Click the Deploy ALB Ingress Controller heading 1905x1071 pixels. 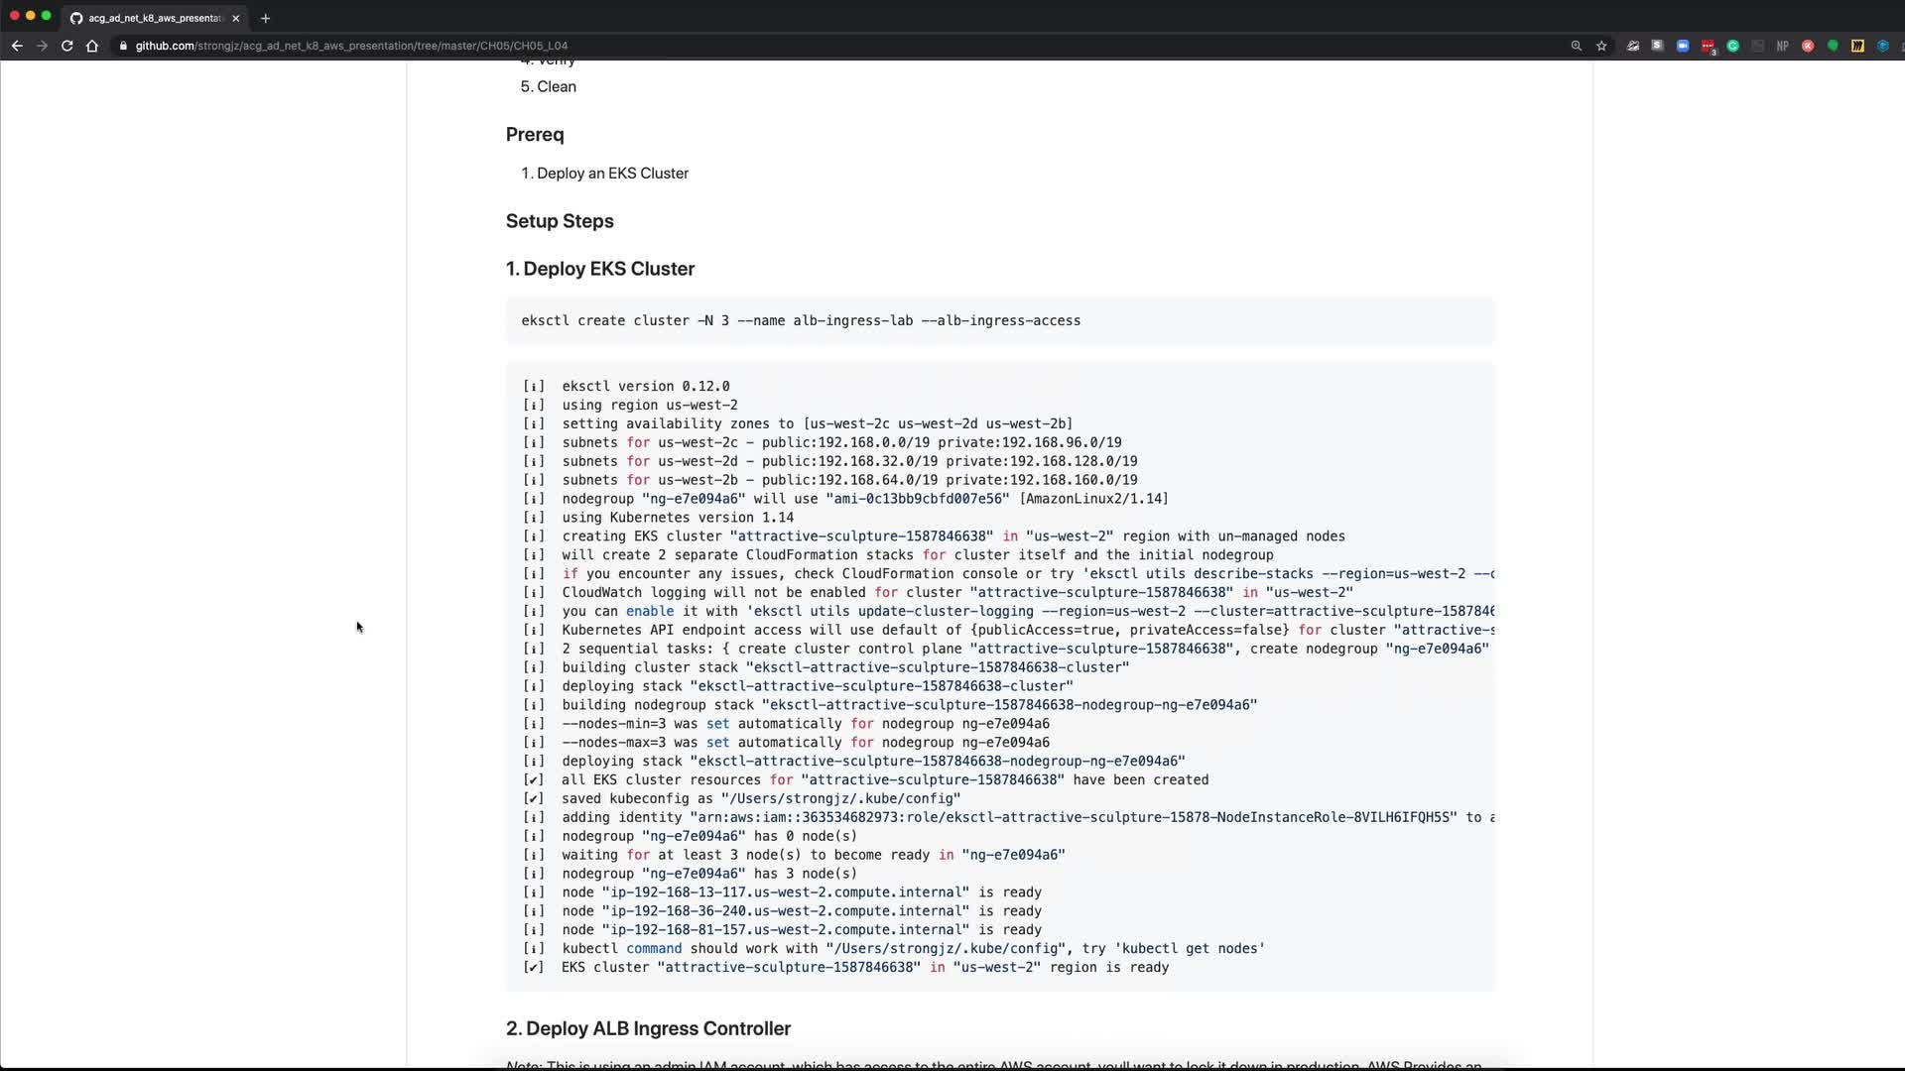(648, 1028)
